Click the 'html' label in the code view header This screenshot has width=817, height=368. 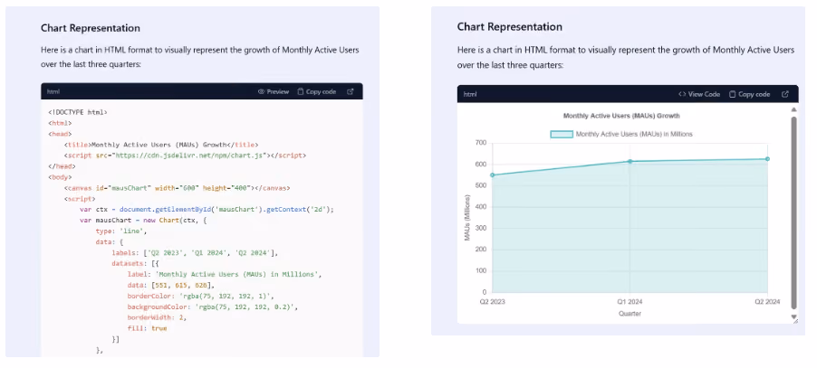pyautogui.click(x=53, y=91)
